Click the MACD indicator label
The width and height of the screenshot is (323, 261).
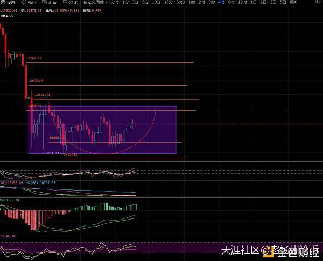[x=10, y=200]
